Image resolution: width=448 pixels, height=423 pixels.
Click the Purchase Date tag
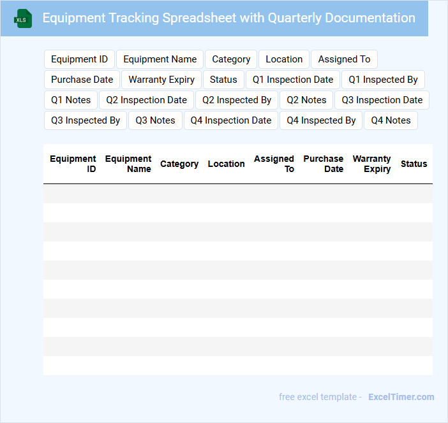click(x=82, y=80)
